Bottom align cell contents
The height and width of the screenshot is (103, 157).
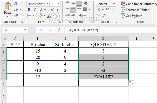tap(79, 4)
